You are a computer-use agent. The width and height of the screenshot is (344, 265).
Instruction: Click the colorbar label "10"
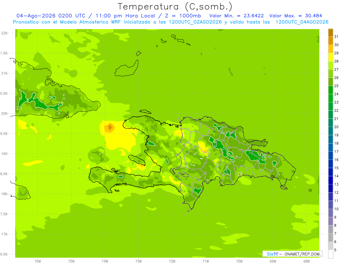pos(337,209)
